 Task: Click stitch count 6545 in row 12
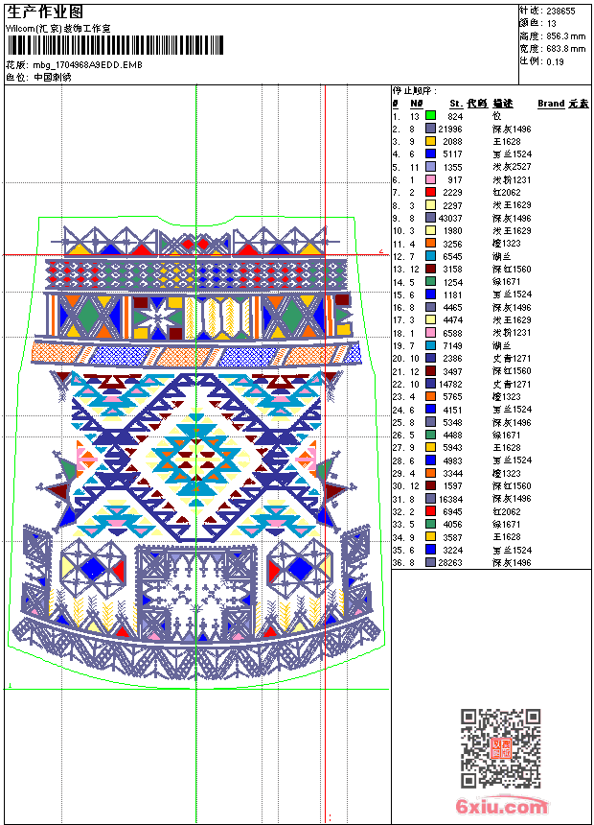452,256
